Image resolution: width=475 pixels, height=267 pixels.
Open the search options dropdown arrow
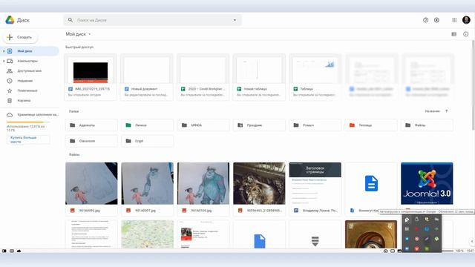click(235, 20)
